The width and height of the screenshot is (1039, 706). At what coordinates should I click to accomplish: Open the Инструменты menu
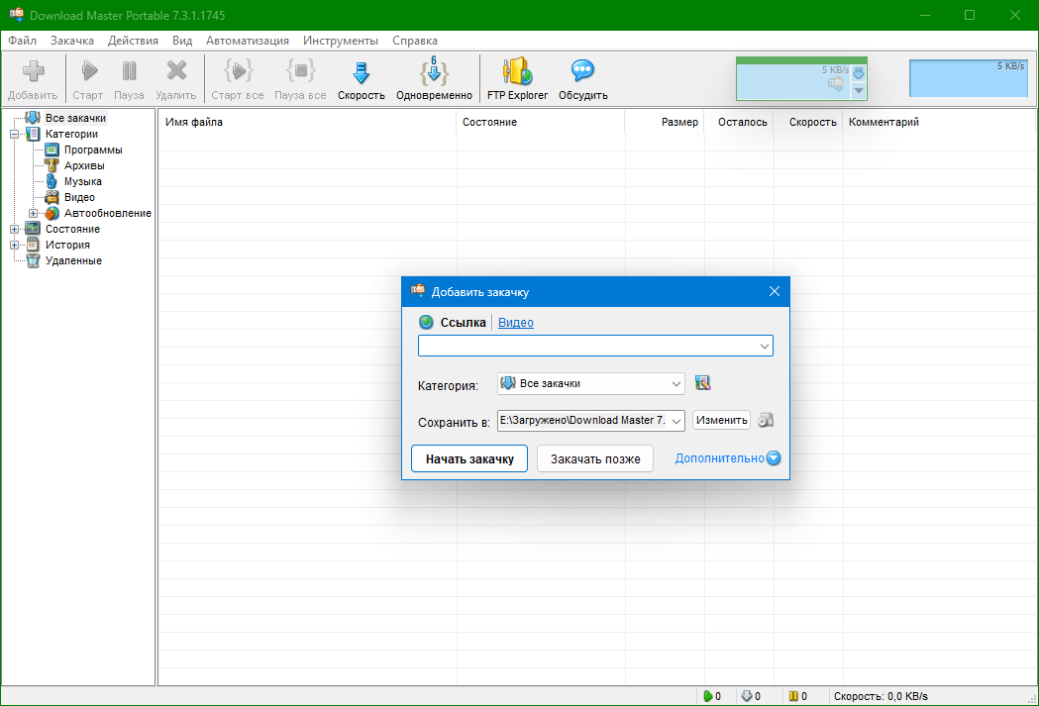coord(341,41)
